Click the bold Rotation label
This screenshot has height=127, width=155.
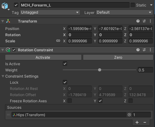[x=13, y=35]
